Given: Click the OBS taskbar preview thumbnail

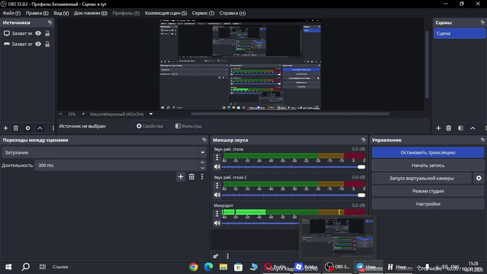Looking at the screenshot, I should coord(337,237).
